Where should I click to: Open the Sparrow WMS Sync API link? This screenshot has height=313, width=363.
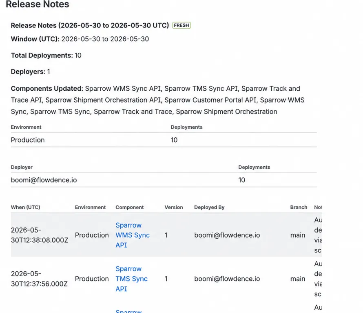tap(133, 235)
